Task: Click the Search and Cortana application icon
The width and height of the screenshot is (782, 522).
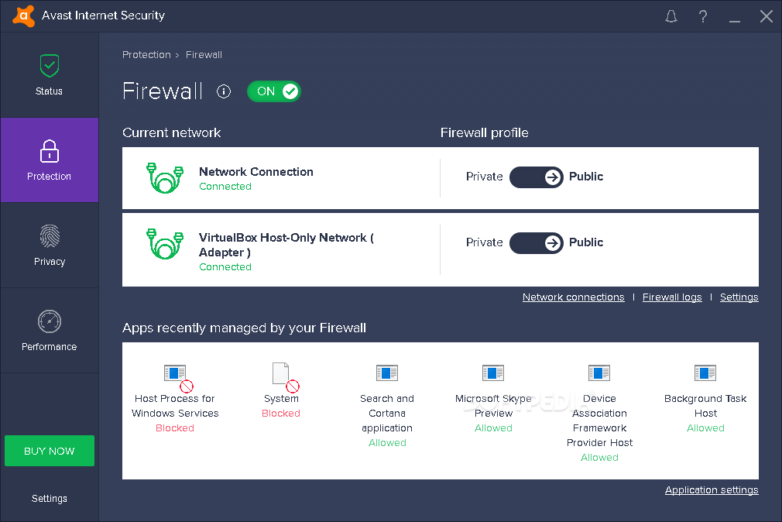Action: point(387,373)
